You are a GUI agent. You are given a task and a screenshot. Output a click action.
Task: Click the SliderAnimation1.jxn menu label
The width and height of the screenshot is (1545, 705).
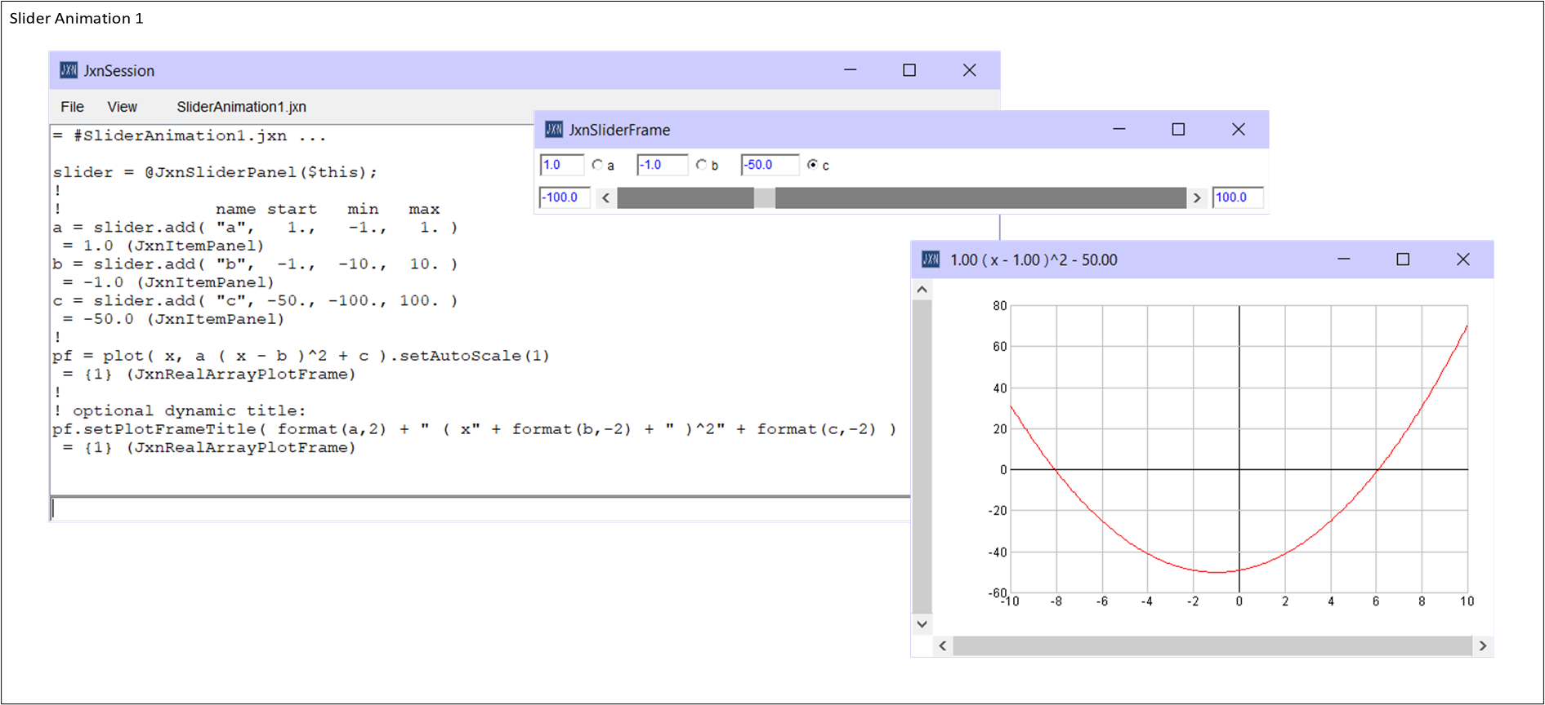click(241, 107)
